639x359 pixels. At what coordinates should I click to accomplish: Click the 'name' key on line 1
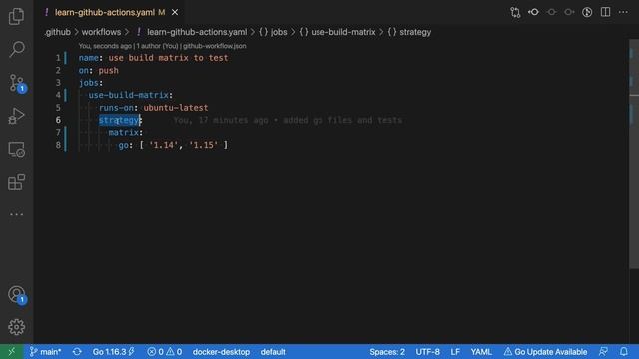pos(89,58)
